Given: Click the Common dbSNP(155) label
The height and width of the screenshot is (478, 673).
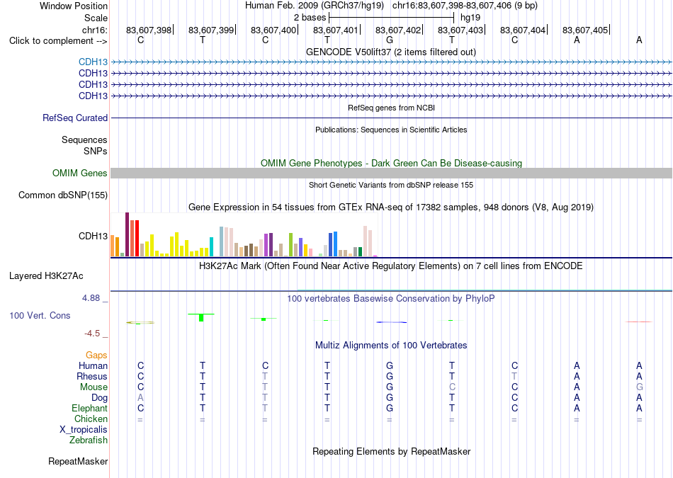Looking at the screenshot, I should pos(63,195).
